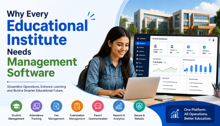Click the blue Educational headline word
The image size is (220, 126).
point(47,26)
